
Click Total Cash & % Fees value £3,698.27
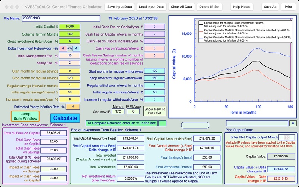(53, 159)
